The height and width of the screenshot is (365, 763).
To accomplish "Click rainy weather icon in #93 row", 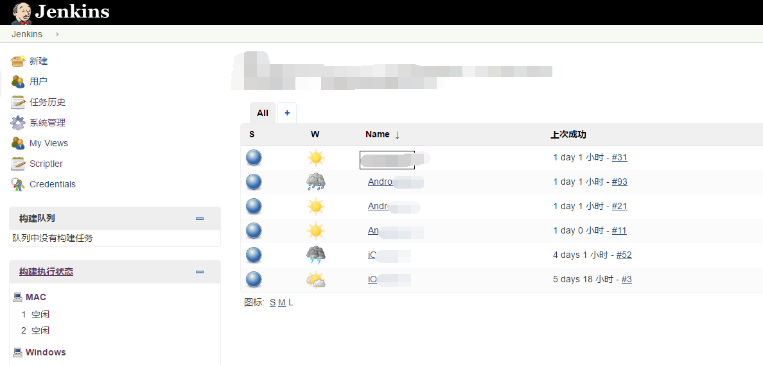I will coord(316,182).
